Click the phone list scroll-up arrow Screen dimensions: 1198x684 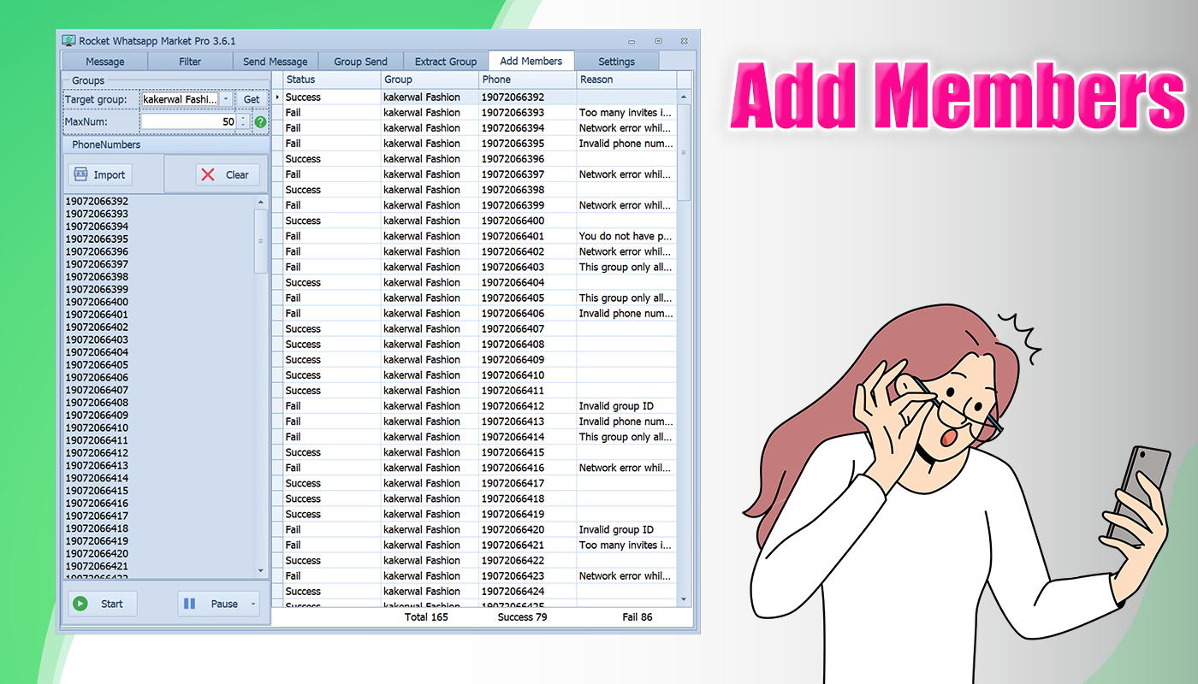pos(262,202)
